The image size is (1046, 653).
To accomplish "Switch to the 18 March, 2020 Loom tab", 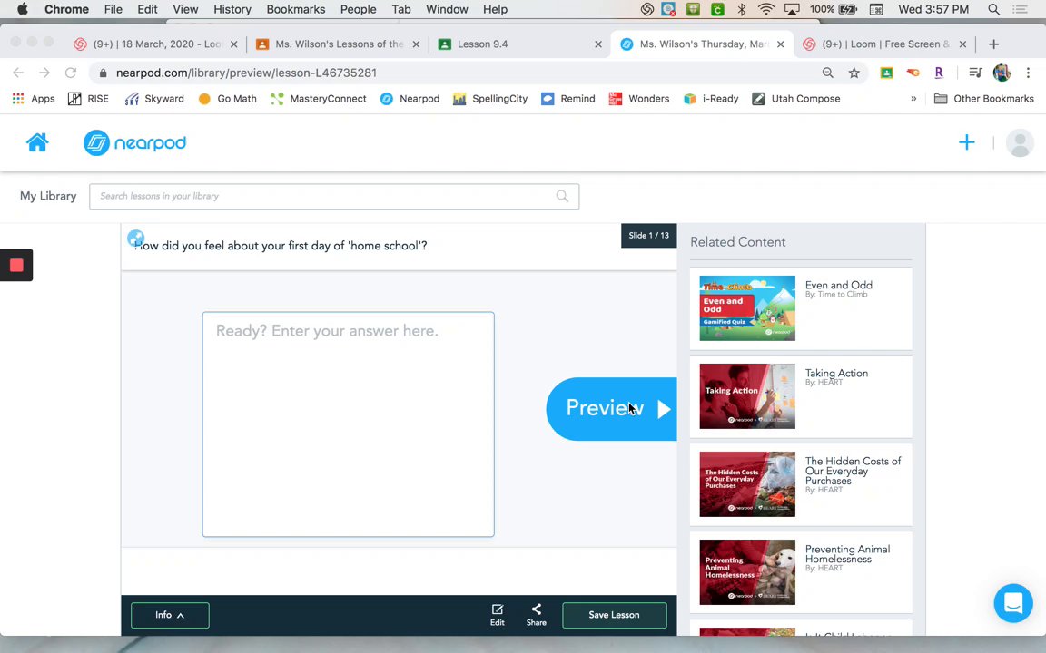I will (x=155, y=44).
